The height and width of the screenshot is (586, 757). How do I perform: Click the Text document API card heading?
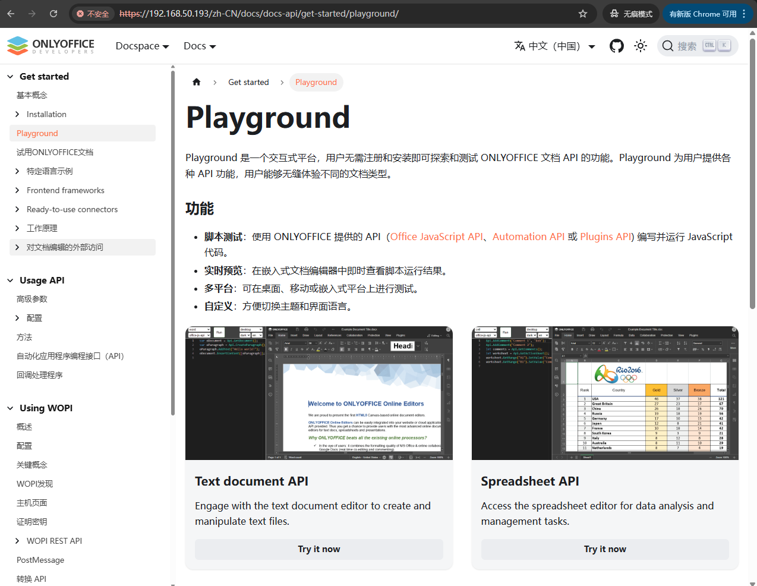click(x=251, y=481)
